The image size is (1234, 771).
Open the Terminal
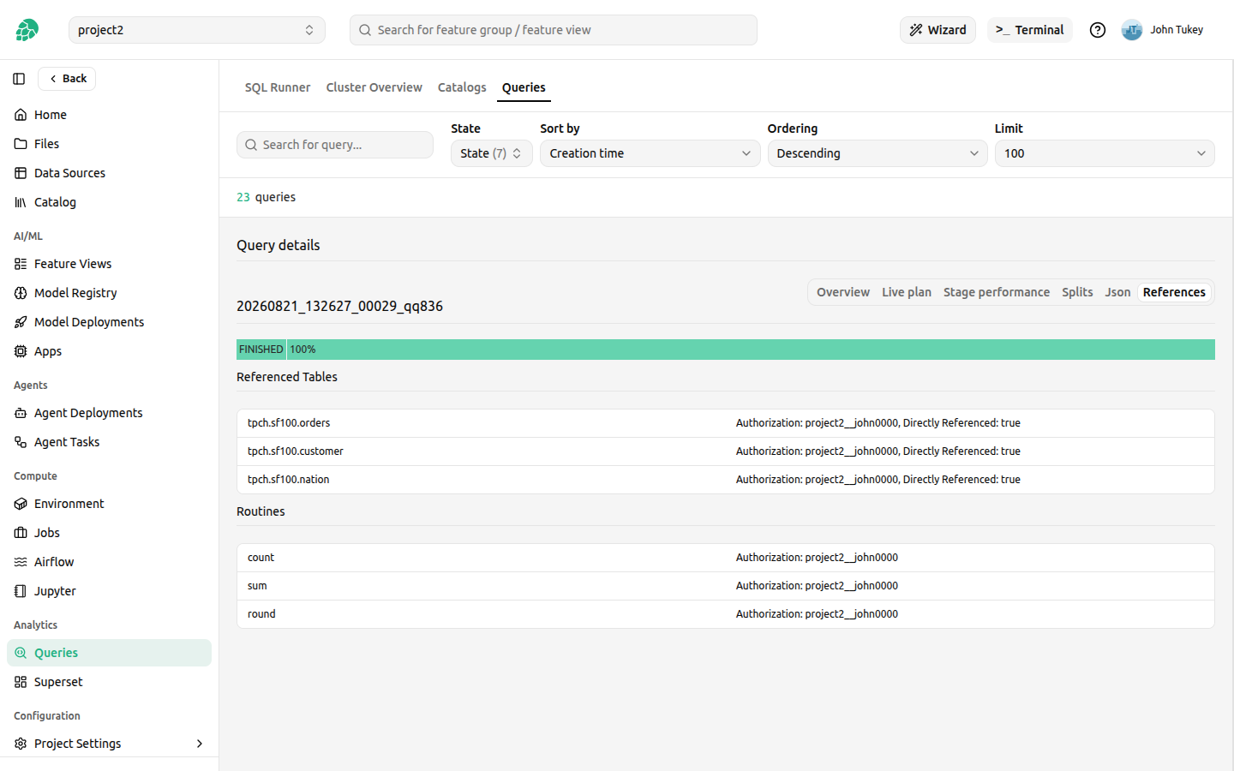[1030, 30]
